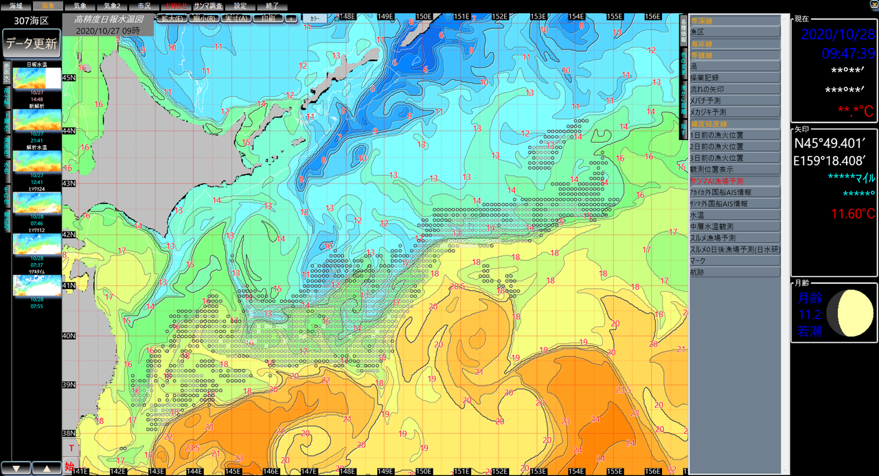Toggle the 海岸線 coastline layer
The image size is (879, 476).
click(735, 44)
